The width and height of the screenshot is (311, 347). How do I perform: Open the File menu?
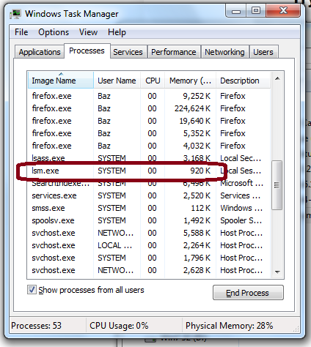pyautogui.click(x=21, y=32)
